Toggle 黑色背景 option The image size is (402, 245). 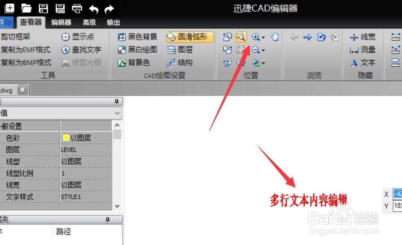[x=137, y=37]
